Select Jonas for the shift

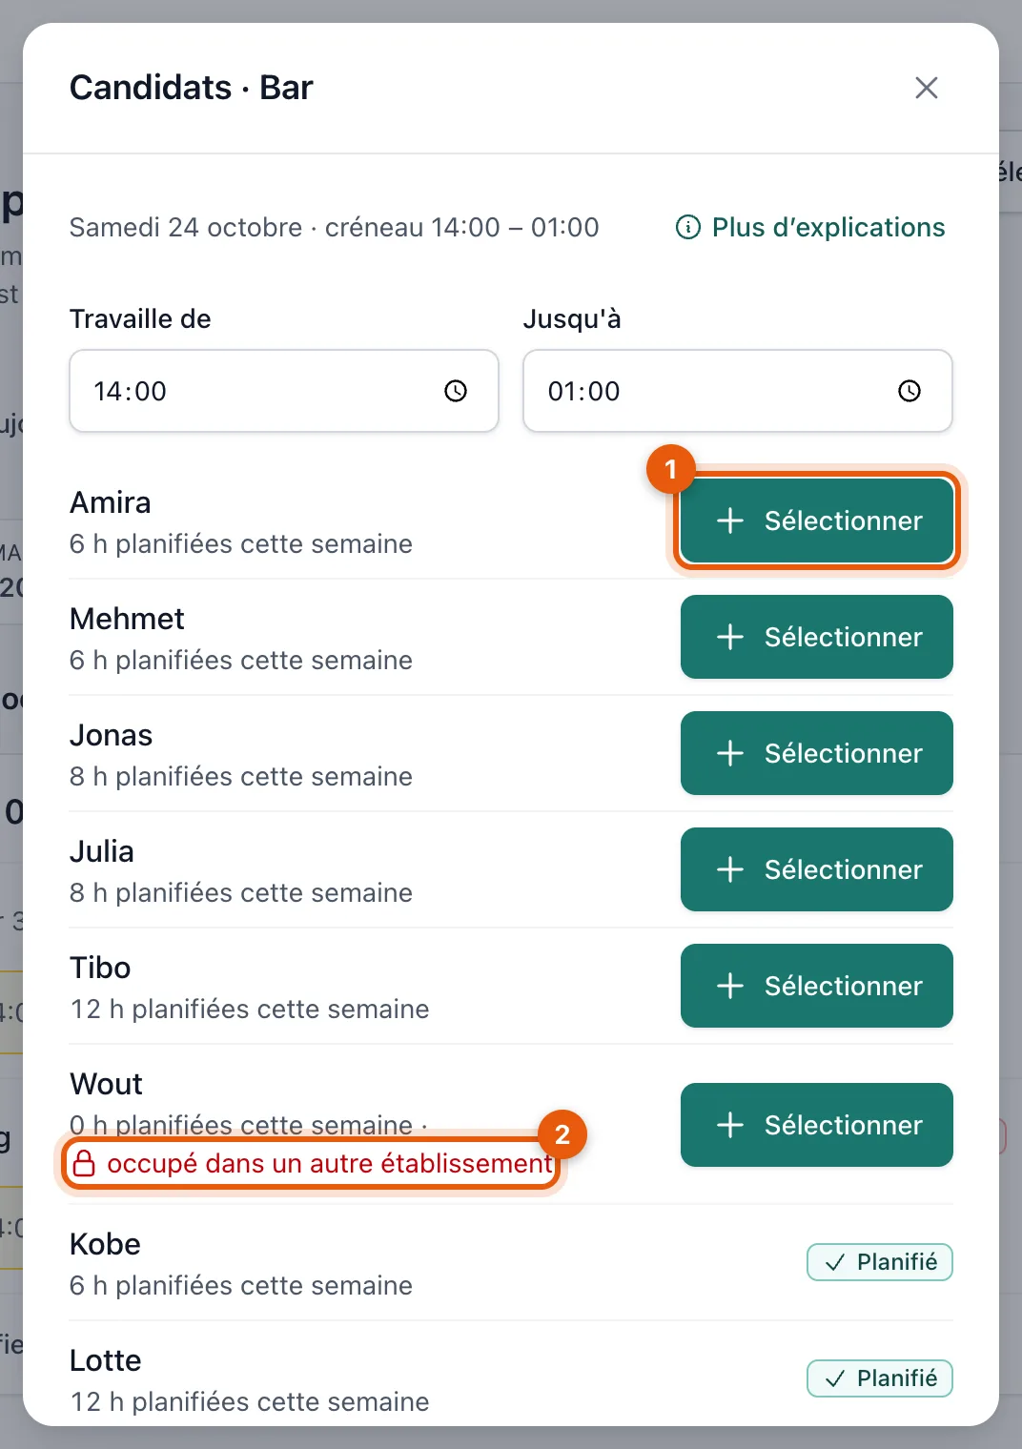click(x=817, y=753)
